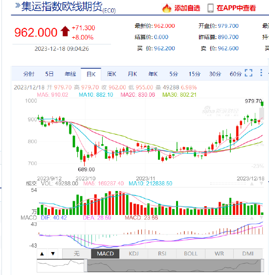The height and width of the screenshot is (275, 269).
Task: Click the MACD: 23.66 value label
Action: tap(141, 218)
